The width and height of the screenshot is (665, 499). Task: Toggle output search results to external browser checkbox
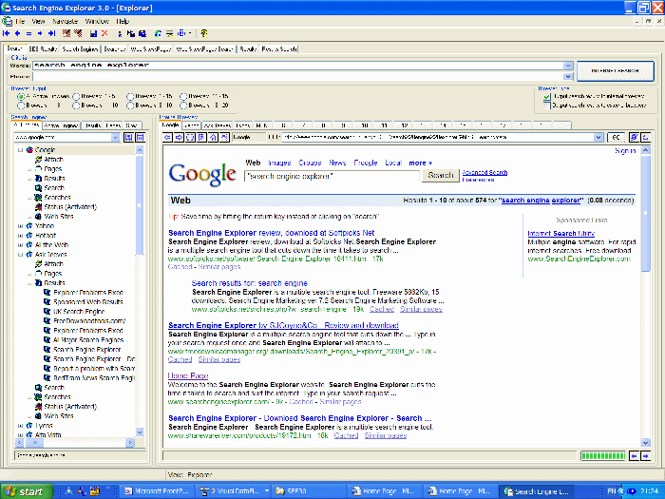[x=547, y=106]
